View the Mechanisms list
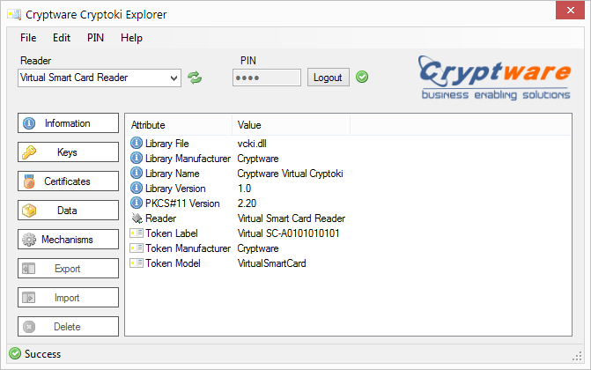This screenshot has height=370, width=591. 68,239
